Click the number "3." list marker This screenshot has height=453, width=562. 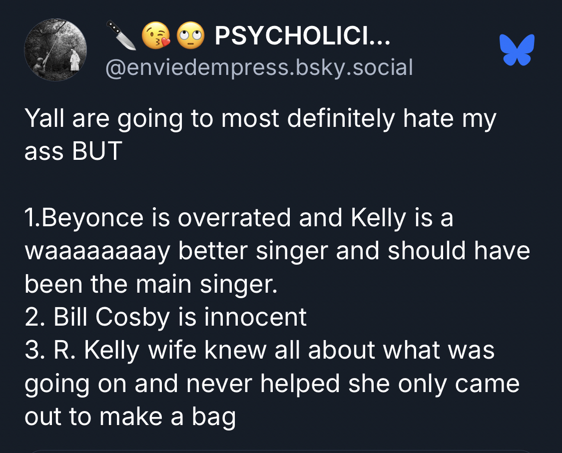[35, 350]
